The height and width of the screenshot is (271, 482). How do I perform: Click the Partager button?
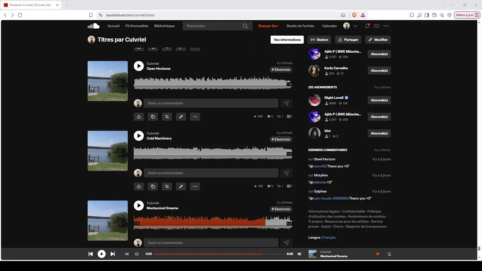tap(348, 40)
